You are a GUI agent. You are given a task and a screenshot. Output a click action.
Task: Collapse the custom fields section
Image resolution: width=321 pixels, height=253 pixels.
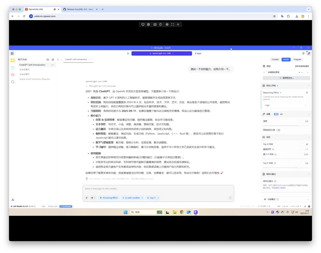tap(309, 86)
